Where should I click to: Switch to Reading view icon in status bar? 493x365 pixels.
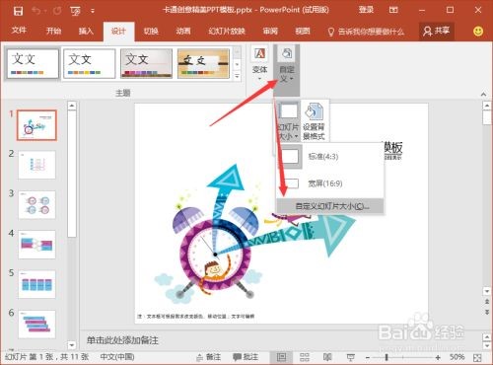pos(327,357)
